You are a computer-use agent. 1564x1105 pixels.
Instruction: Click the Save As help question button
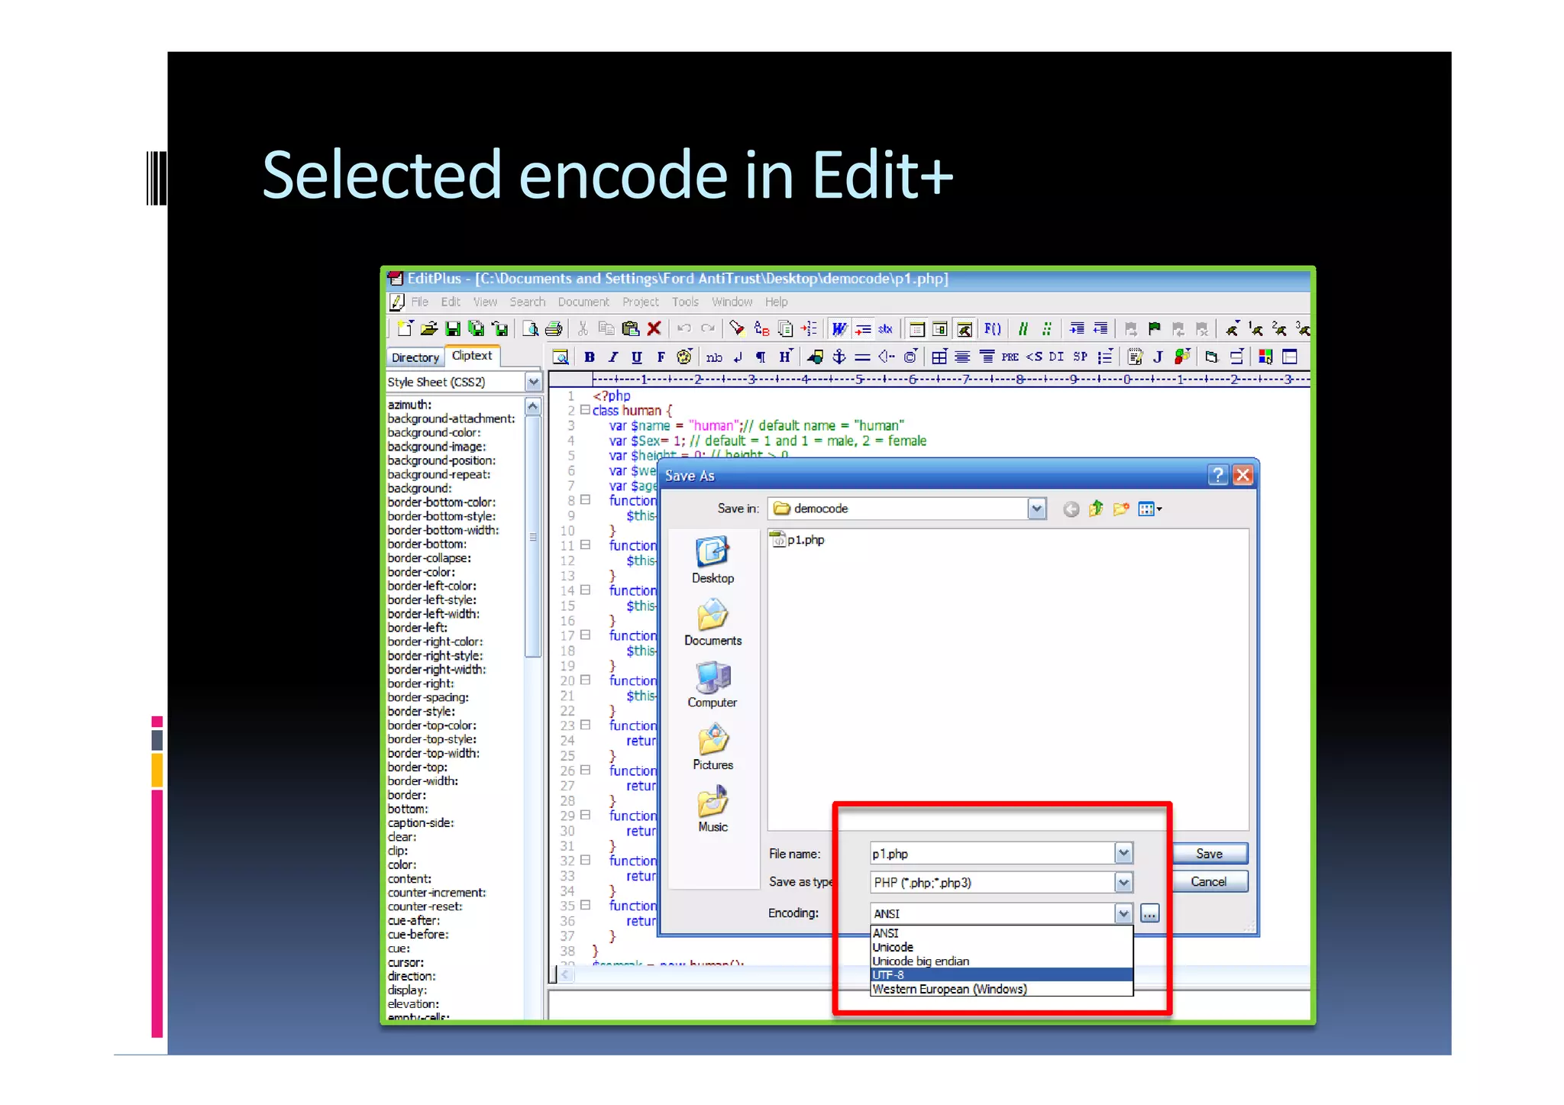(x=1218, y=475)
